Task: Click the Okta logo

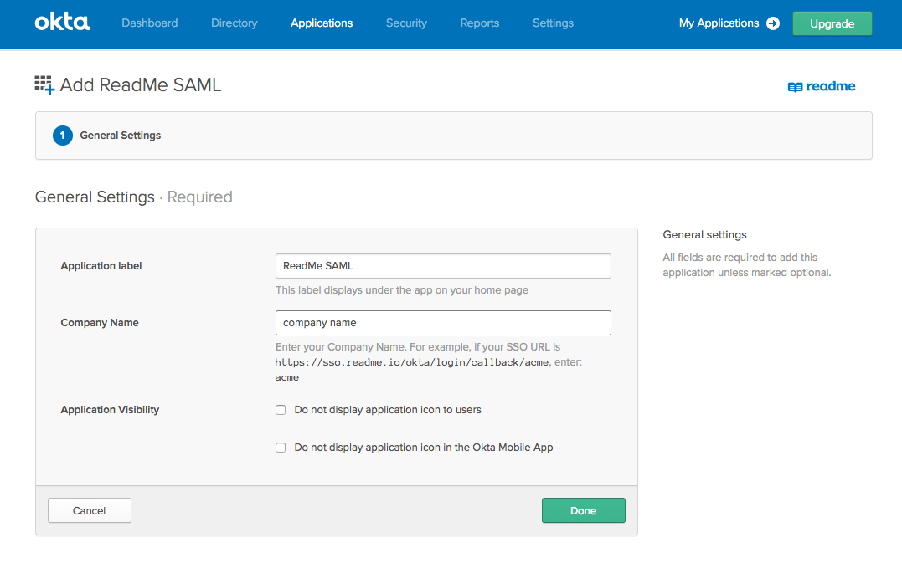Action: pos(62,23)
